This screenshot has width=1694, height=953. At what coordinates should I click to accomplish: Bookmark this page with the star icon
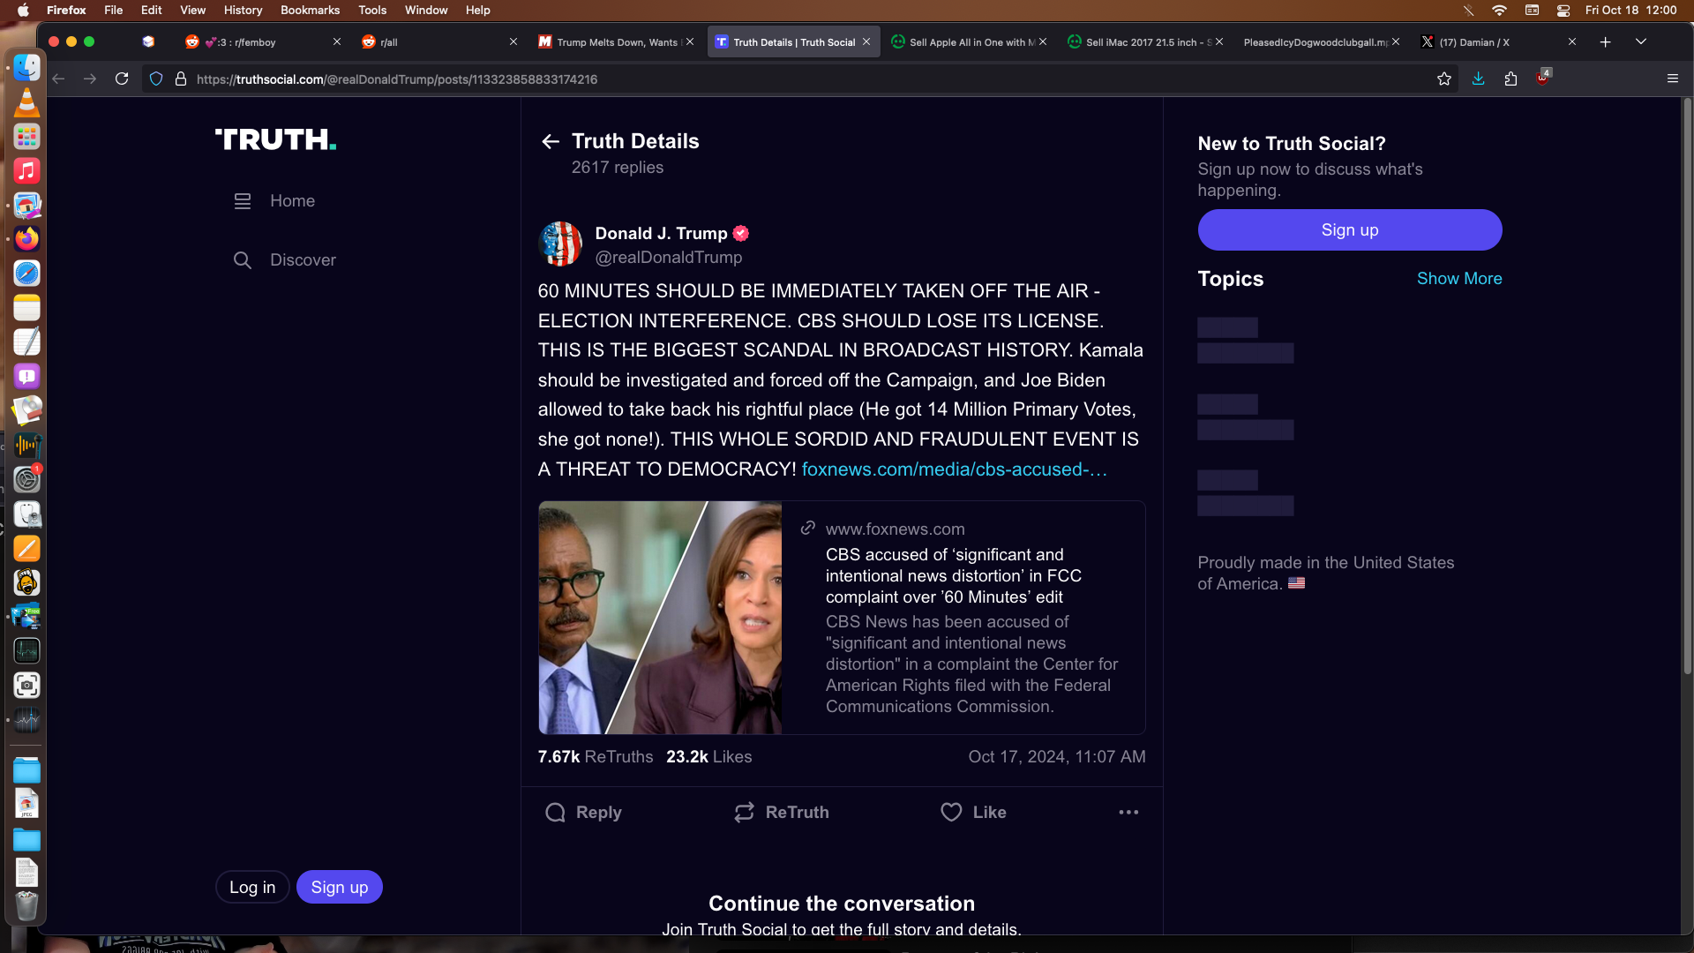click(x=1444, y=79)
